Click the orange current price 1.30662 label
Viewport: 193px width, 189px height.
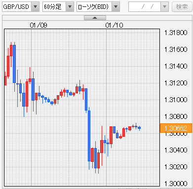point(176,128)
